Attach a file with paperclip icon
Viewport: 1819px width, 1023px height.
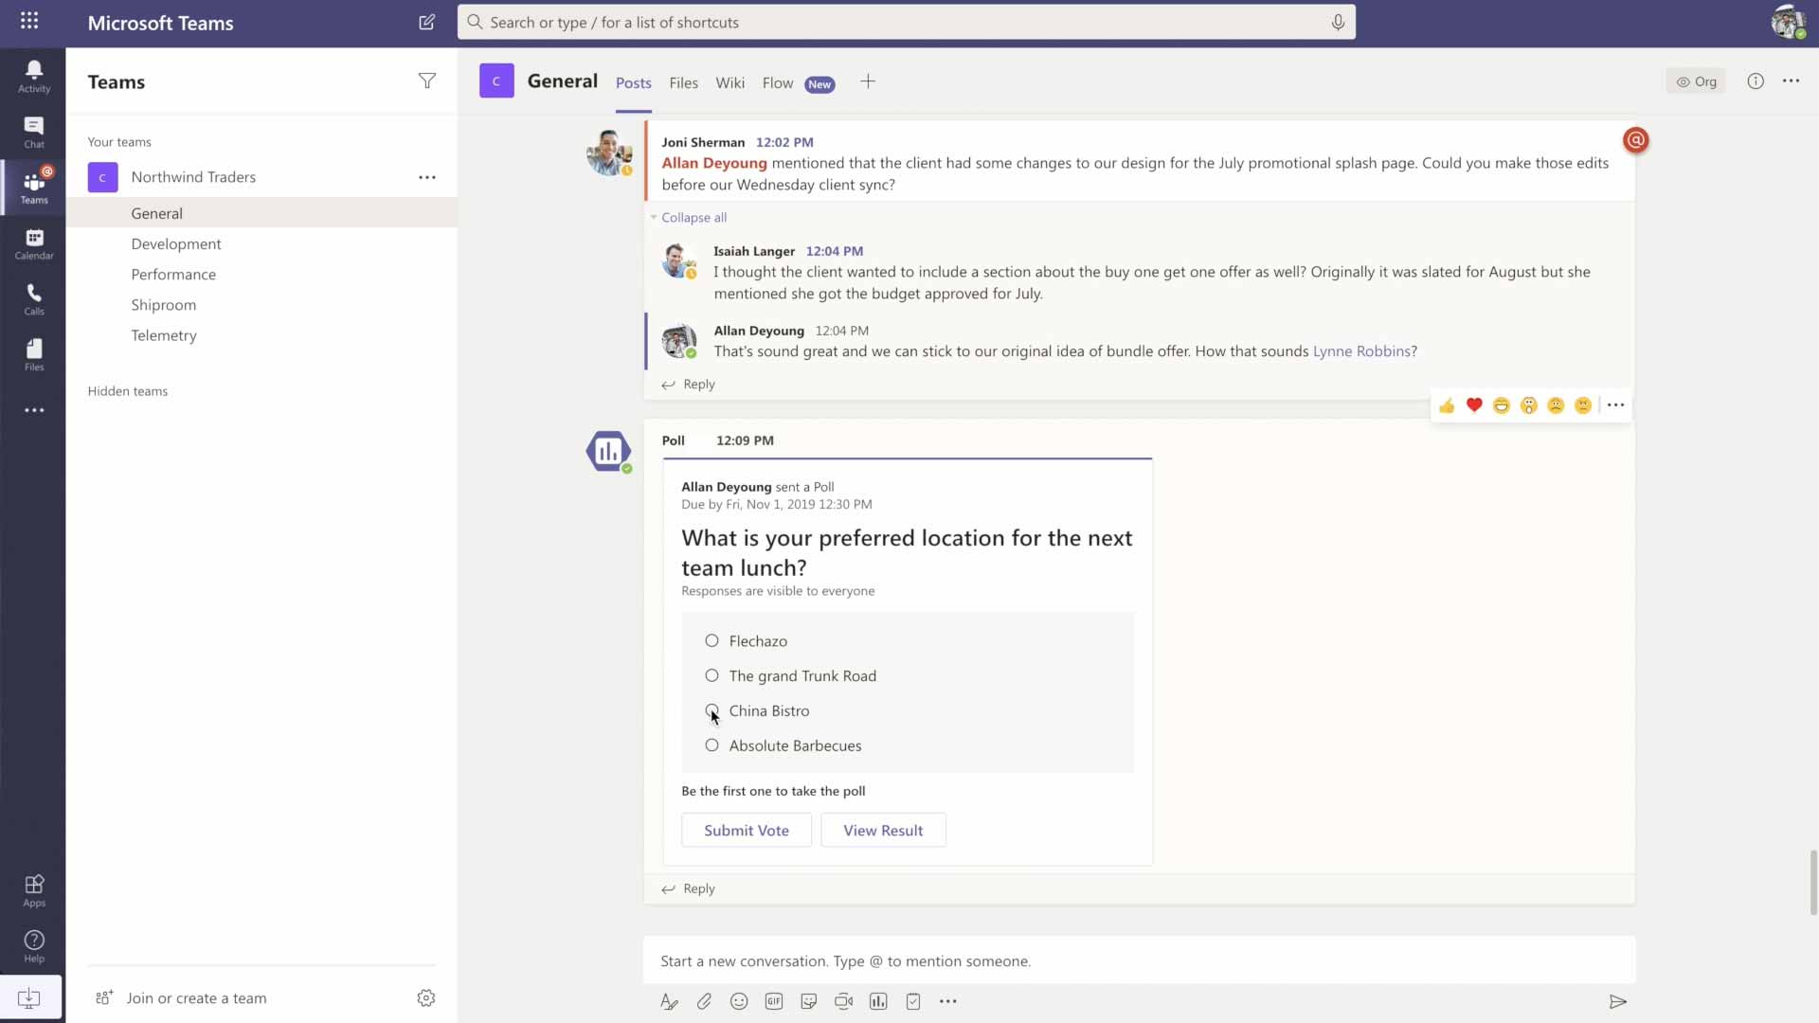pyautogui.click(x=704, y=1001)
